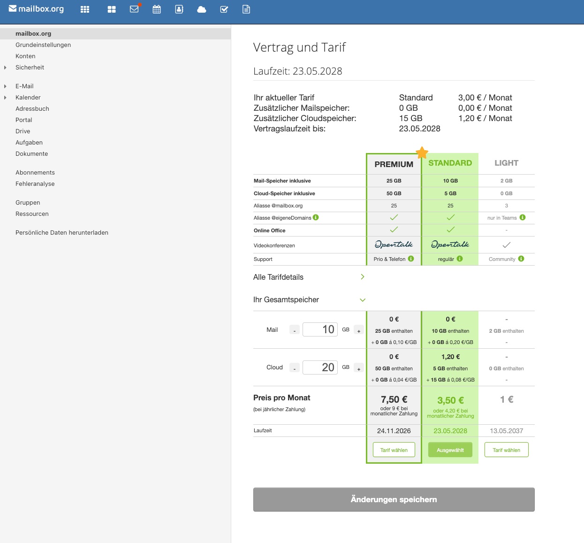
Task: Decrease Cloud storage with the minus button
Action: (295, 367)
